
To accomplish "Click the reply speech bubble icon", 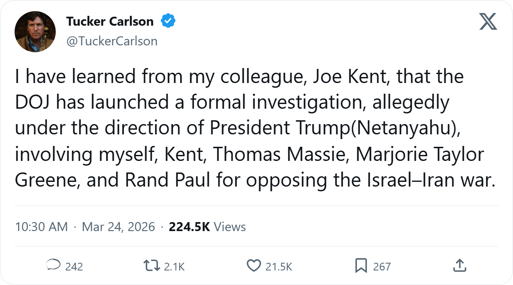I will click(x=53, y=266).
